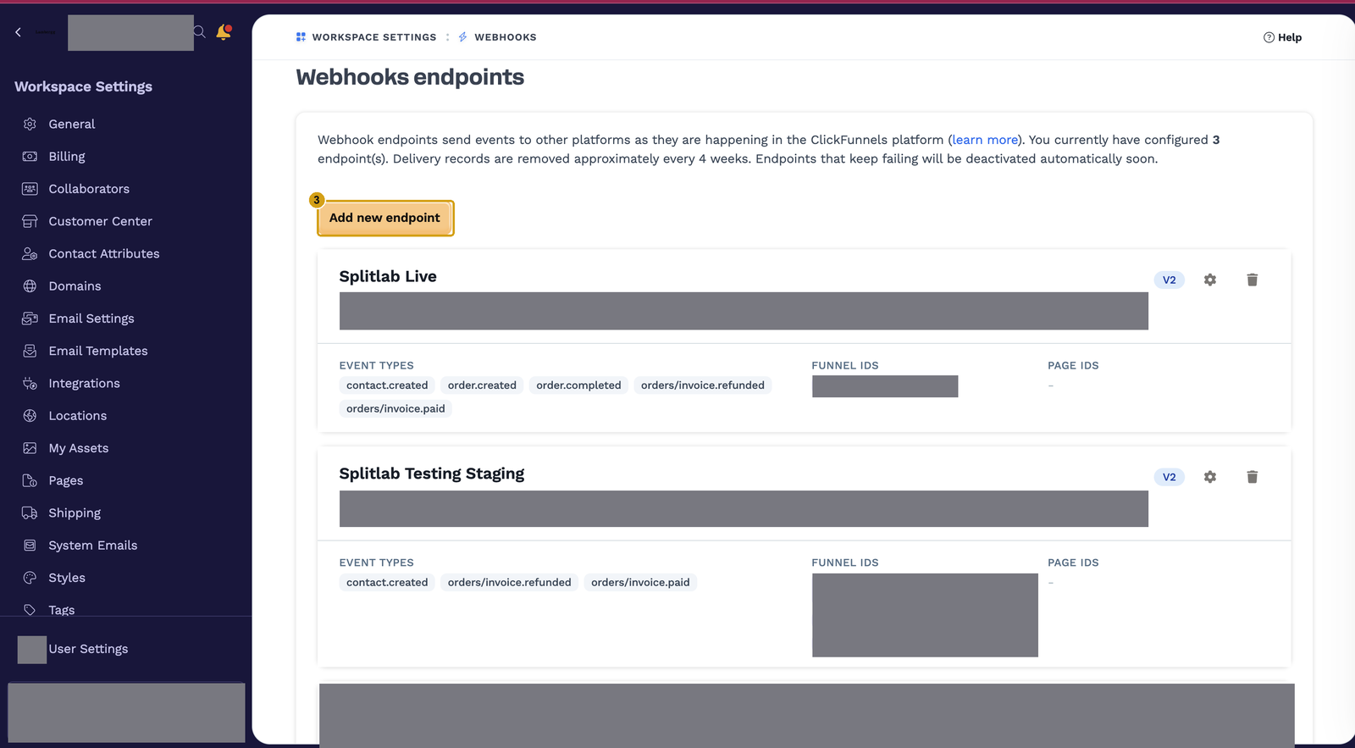
Task: Click the V2 badge on Splitlab Live
Action: click(x=1170, y=280)
